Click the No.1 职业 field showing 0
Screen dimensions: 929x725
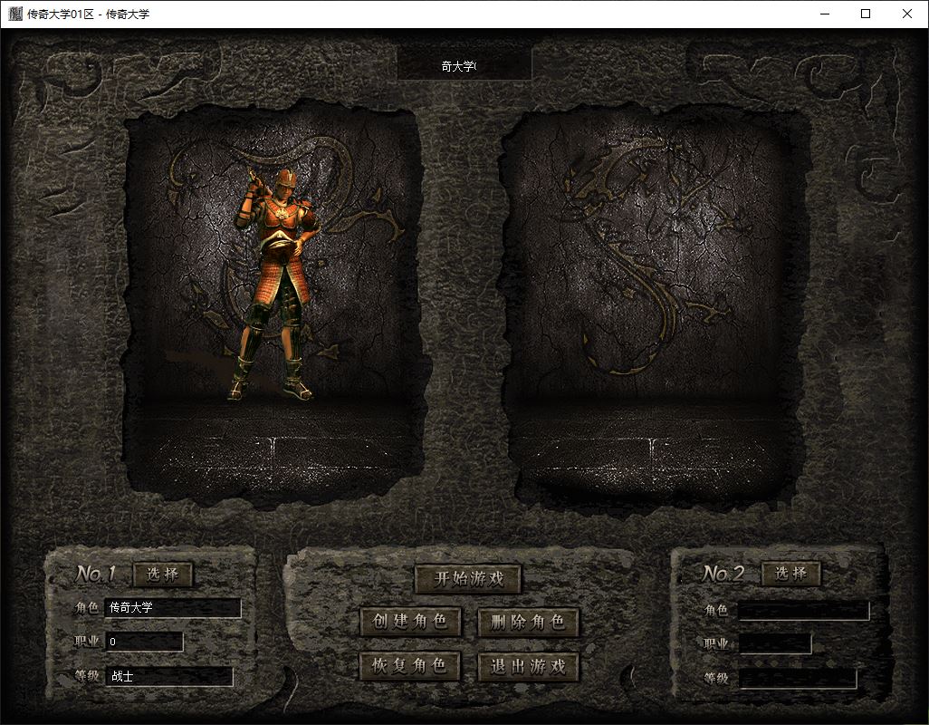(144, 642)
